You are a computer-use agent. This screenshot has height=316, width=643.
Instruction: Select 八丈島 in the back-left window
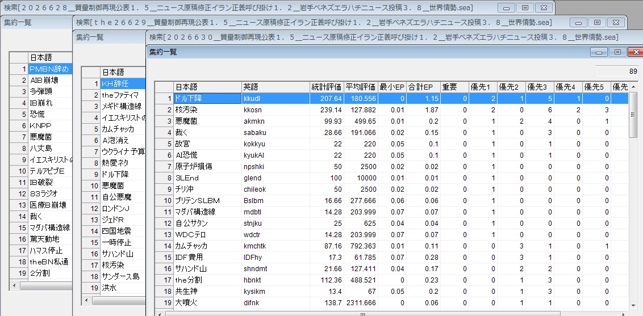coord(50,148)
